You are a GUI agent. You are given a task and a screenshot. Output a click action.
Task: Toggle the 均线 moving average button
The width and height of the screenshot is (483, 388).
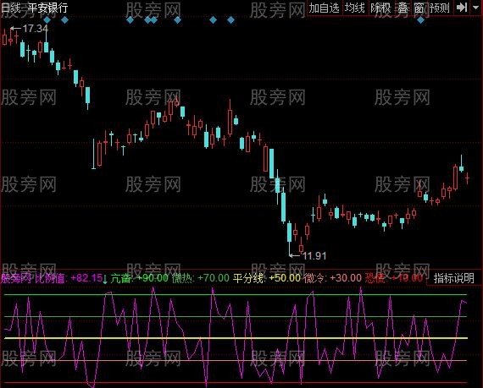[x=355, y=8]
